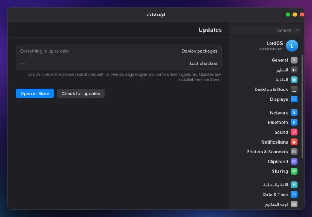
Task: Click the Network arrows icon
Action: [294, 112]
